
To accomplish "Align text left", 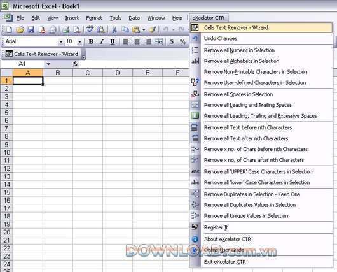I will (x=126, y=41).
